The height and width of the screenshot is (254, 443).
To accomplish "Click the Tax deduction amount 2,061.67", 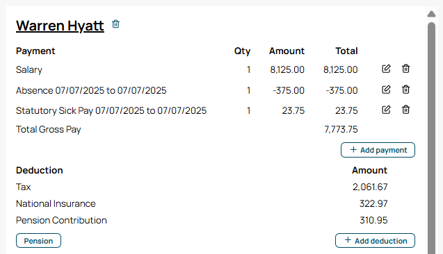I will [x=370, y=187].
